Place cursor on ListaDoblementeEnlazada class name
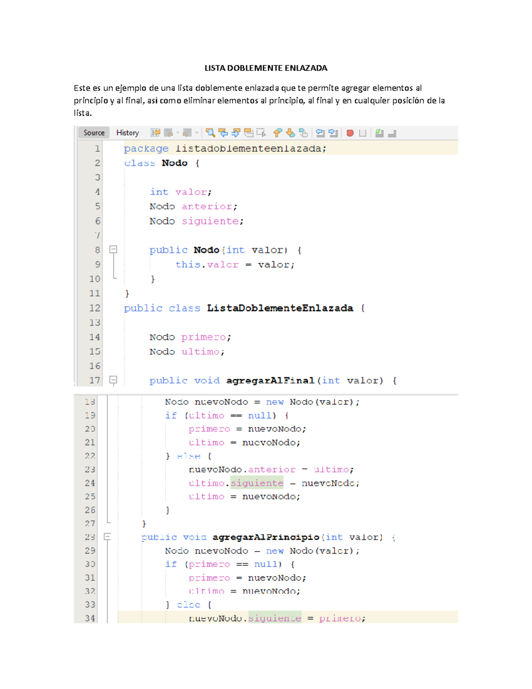Viewport: 532px width, 689px height. pos(280,308)
